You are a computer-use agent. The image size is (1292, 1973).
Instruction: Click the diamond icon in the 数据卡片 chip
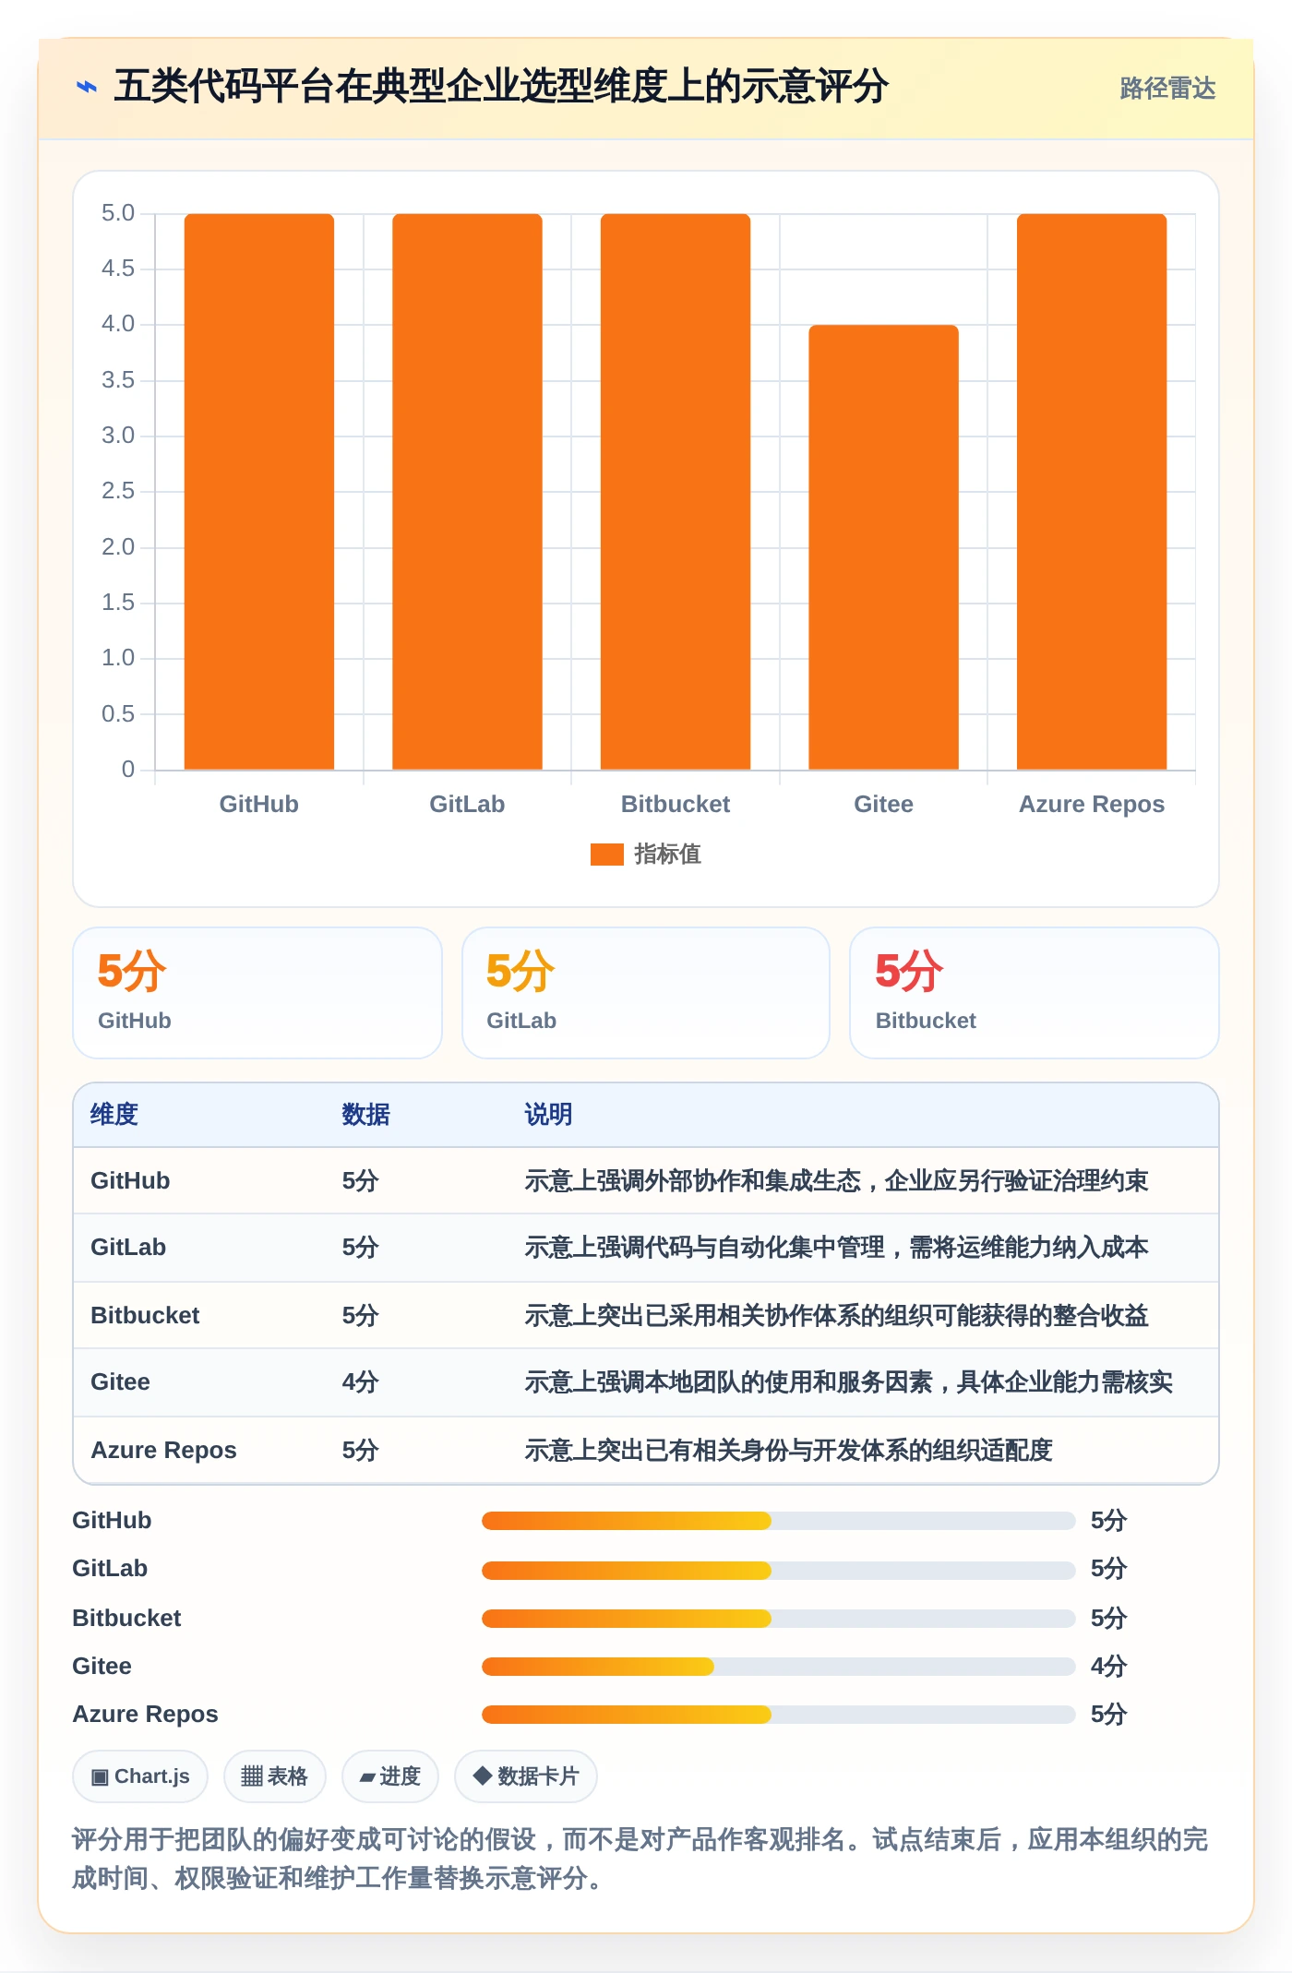(482, 1776)
